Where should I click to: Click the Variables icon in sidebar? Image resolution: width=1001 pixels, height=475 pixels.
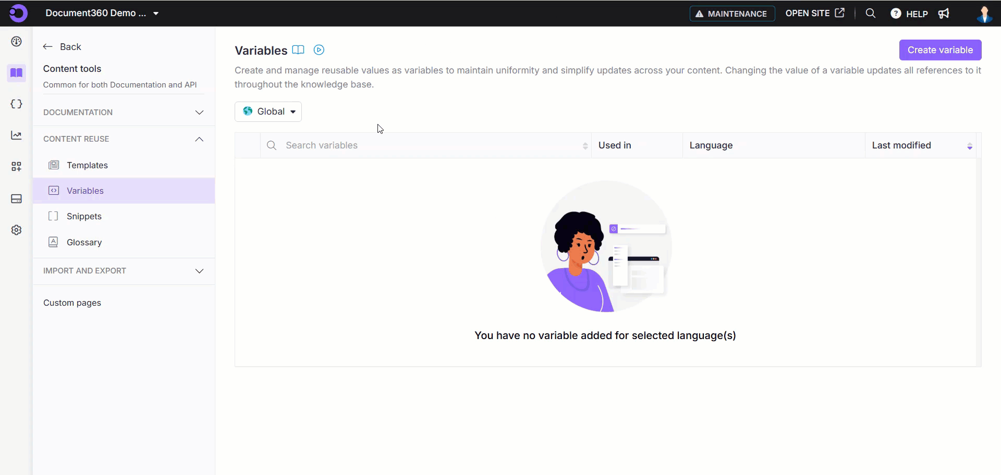(54, 191)
